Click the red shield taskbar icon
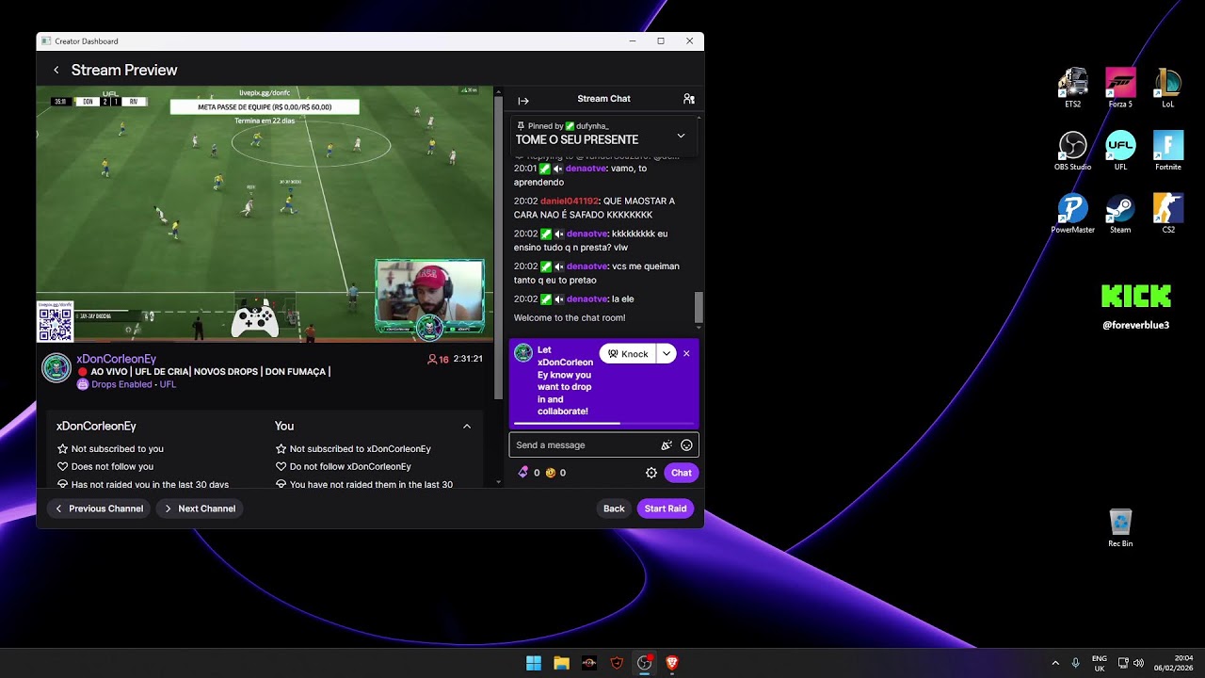Image resolution: width=1205 pixels, height=678 pixels. [x=617, y=663]
